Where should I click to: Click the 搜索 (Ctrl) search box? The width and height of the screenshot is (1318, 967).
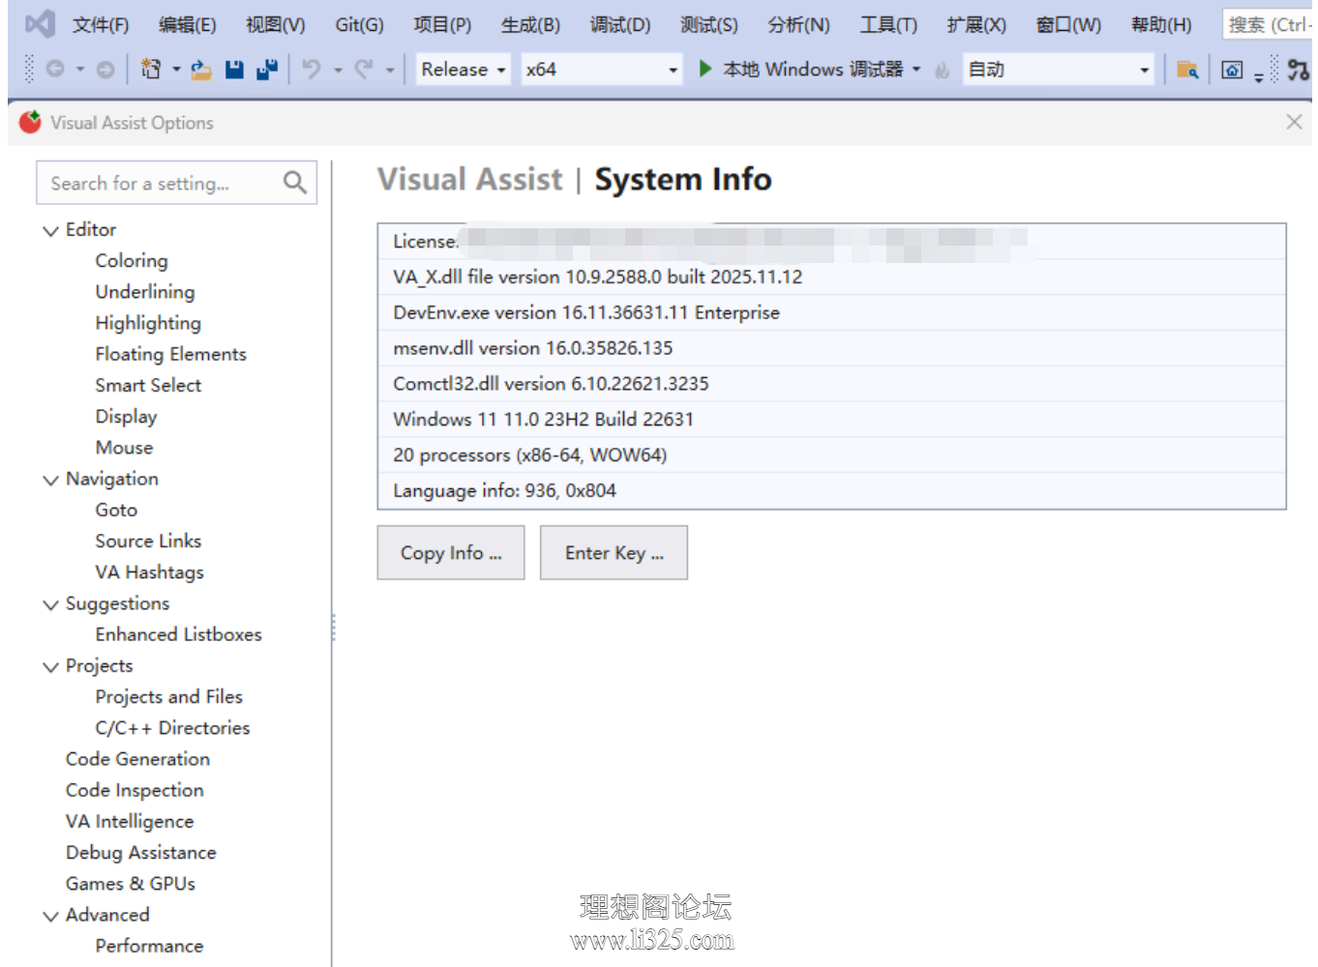pyautogui.click(x=1268, y=24)
